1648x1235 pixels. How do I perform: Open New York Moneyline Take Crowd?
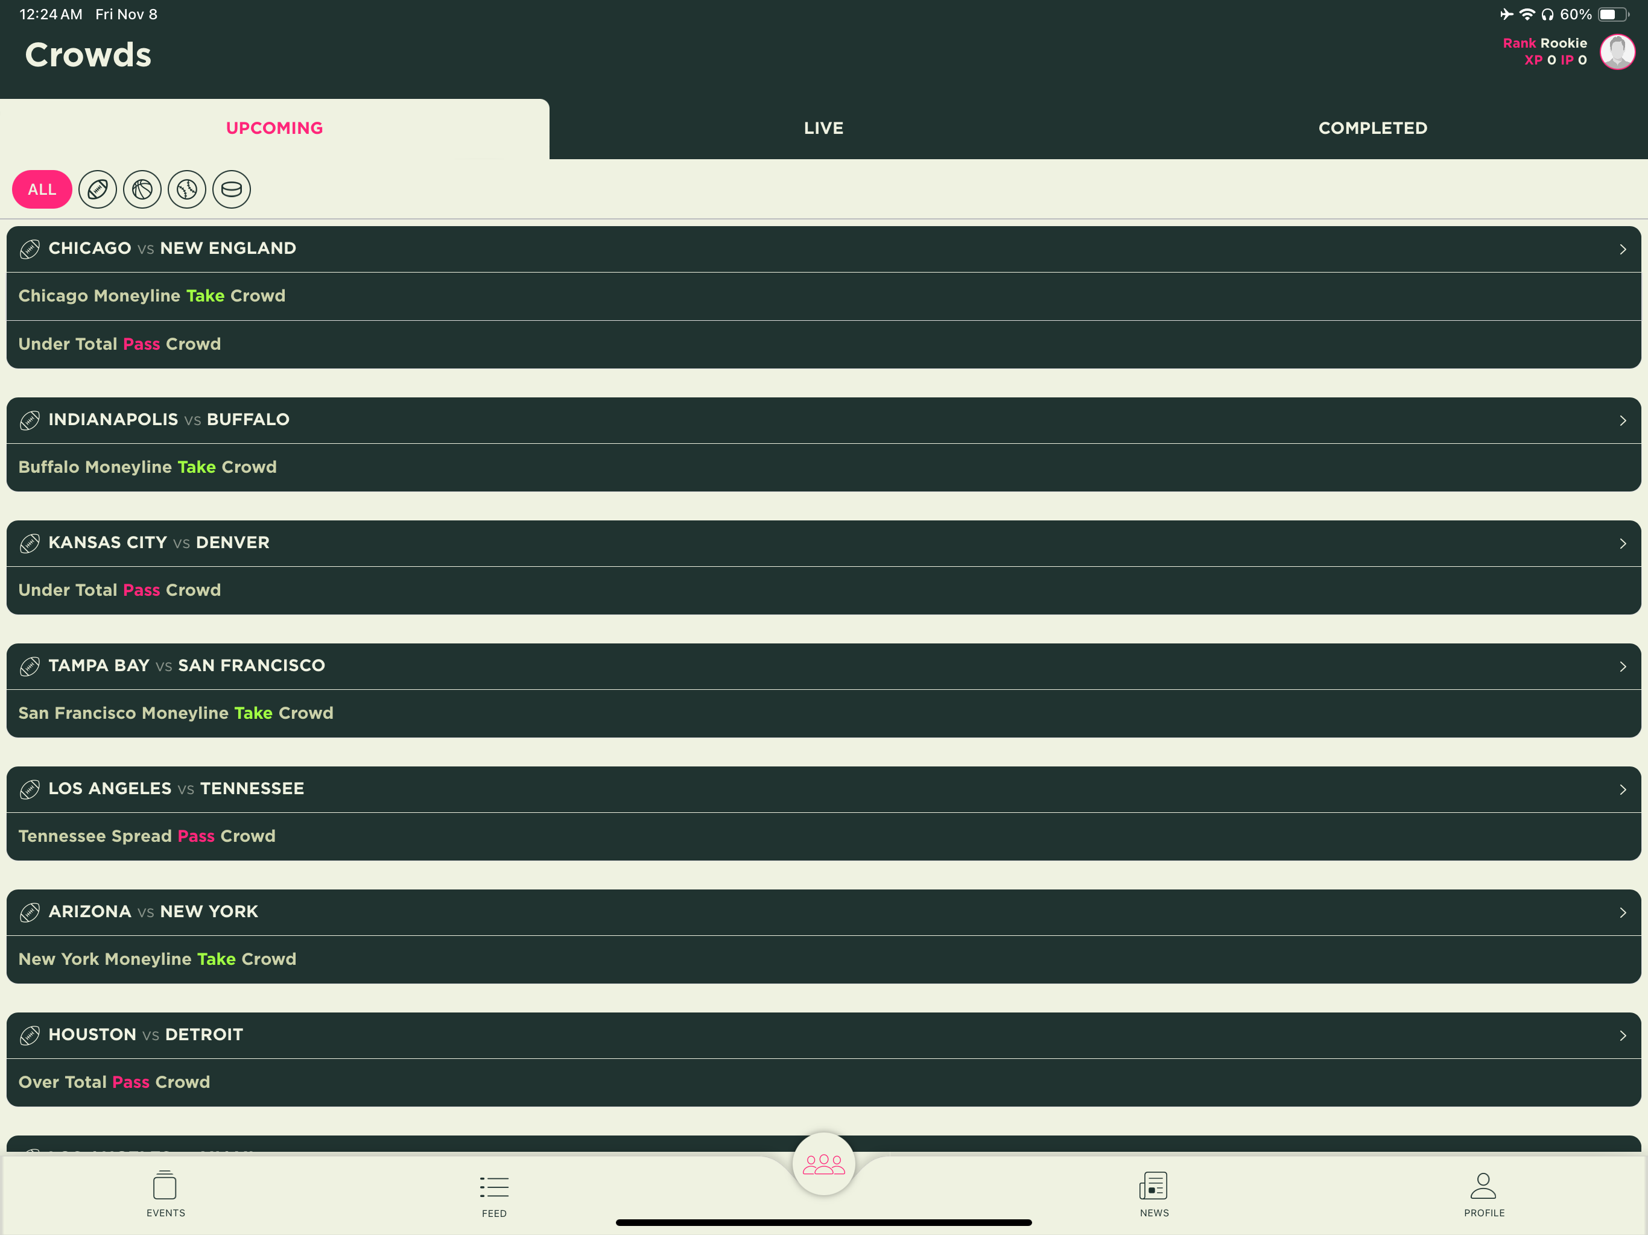(x=823, y=959)
